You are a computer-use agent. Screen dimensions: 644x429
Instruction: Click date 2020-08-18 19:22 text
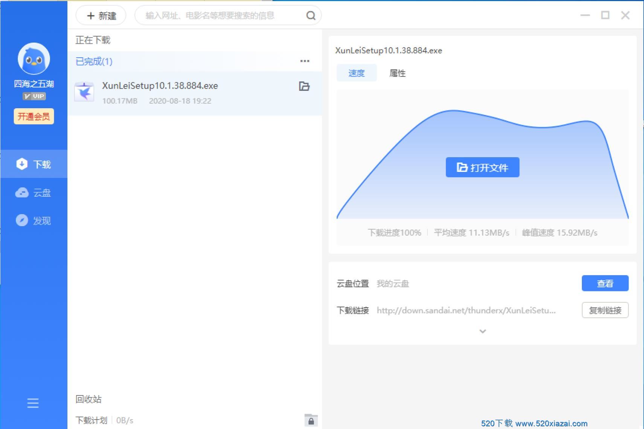(180, 101)
